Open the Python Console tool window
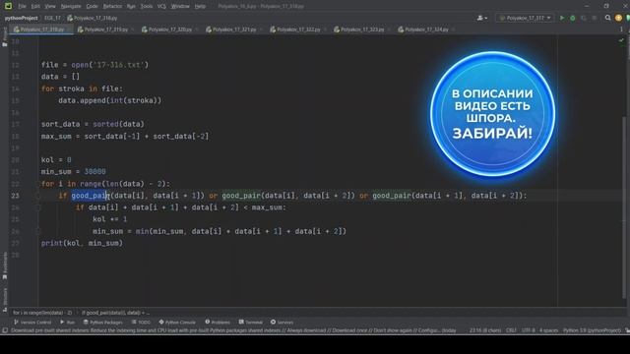 177,323
